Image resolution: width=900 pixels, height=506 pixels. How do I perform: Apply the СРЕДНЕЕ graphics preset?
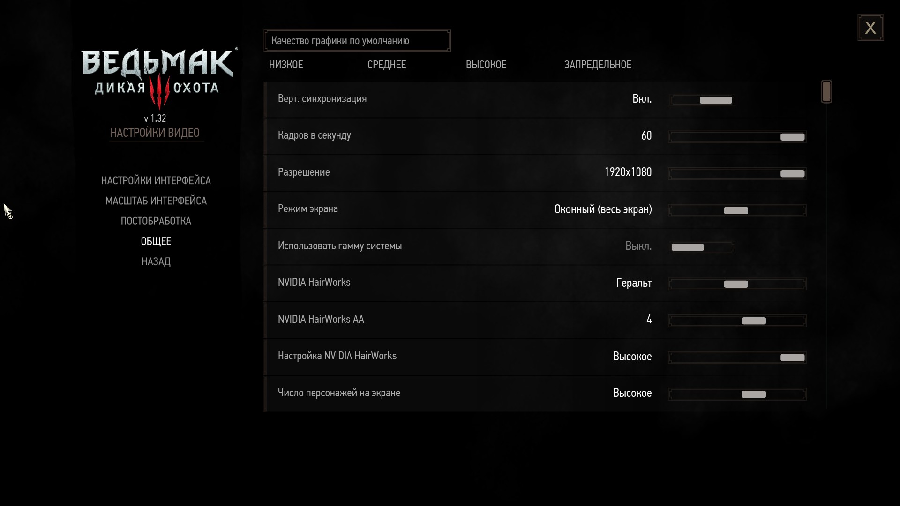tap(387, 65)
